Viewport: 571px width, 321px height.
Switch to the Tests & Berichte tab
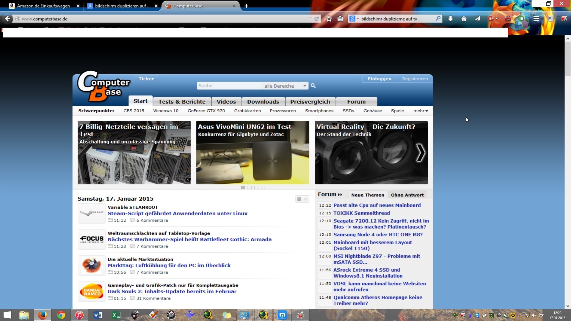pos(182,102)
